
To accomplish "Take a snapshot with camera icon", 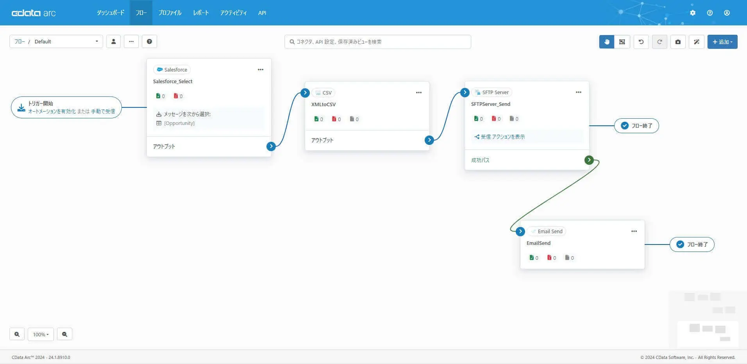I will 678,42.
